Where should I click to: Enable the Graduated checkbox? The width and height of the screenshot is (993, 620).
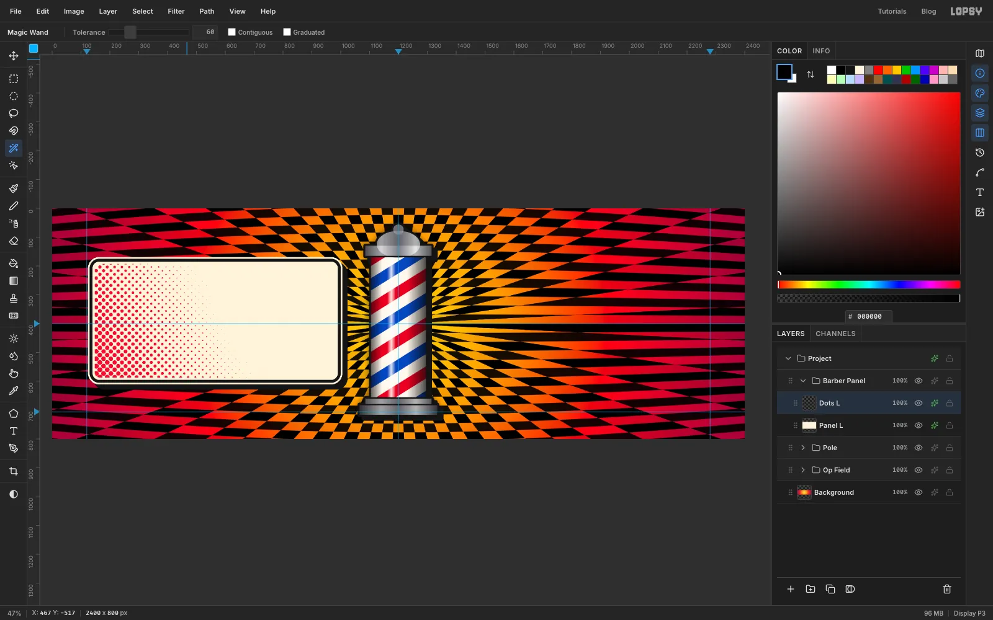click(287, 32)
